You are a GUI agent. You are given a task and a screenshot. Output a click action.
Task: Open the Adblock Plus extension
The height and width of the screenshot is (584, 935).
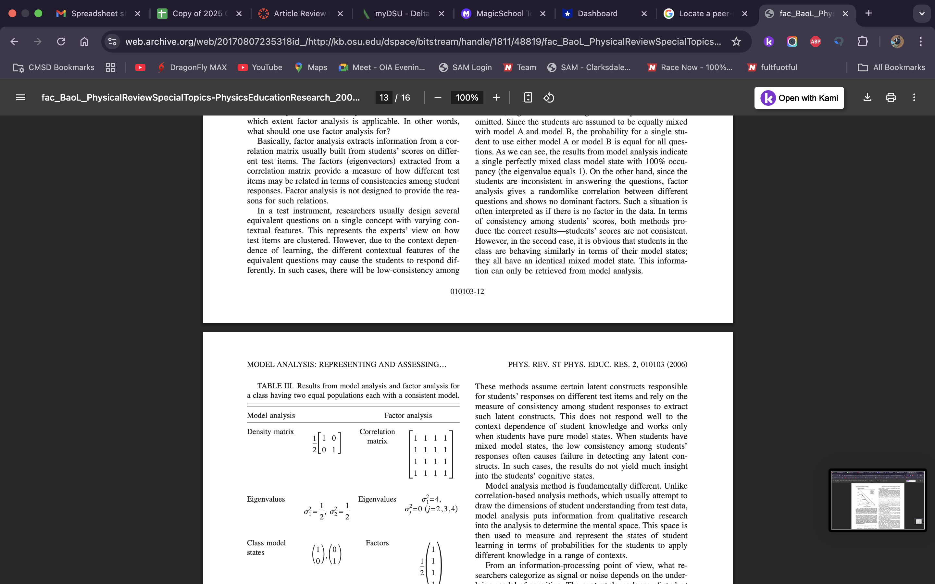[815, 41]
